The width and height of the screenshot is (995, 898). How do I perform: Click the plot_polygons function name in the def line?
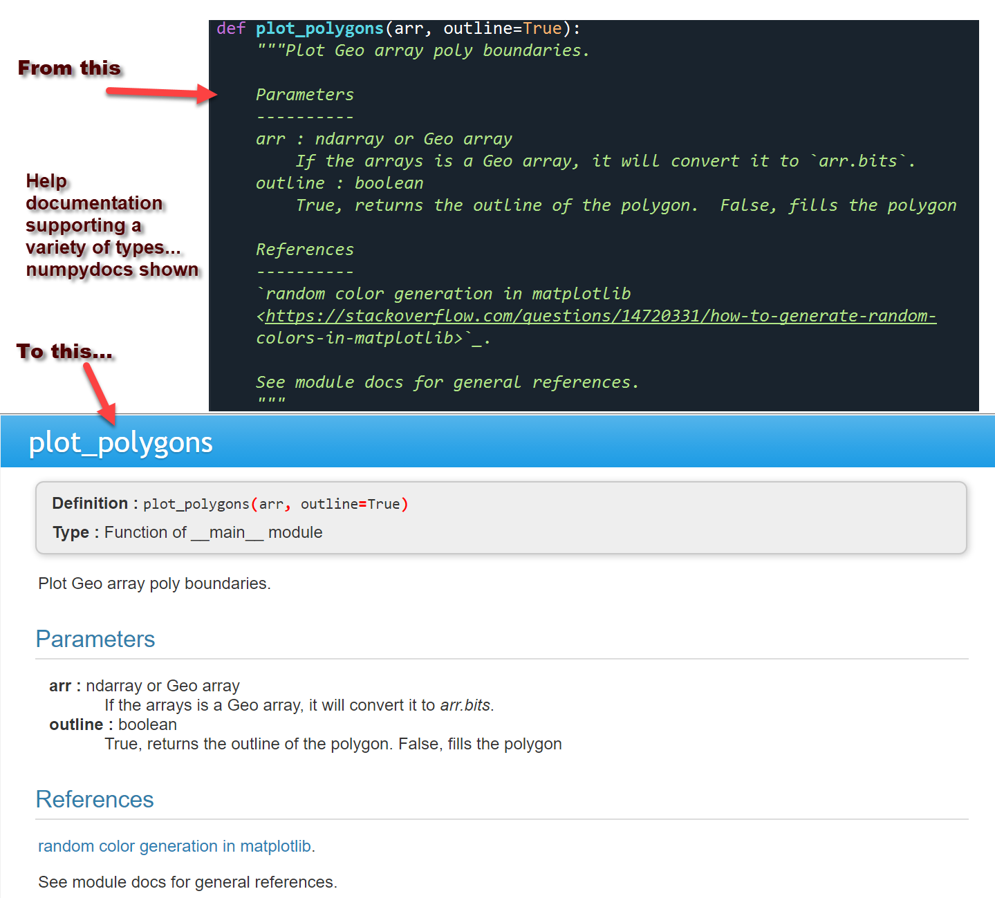[x=319, y=28]
